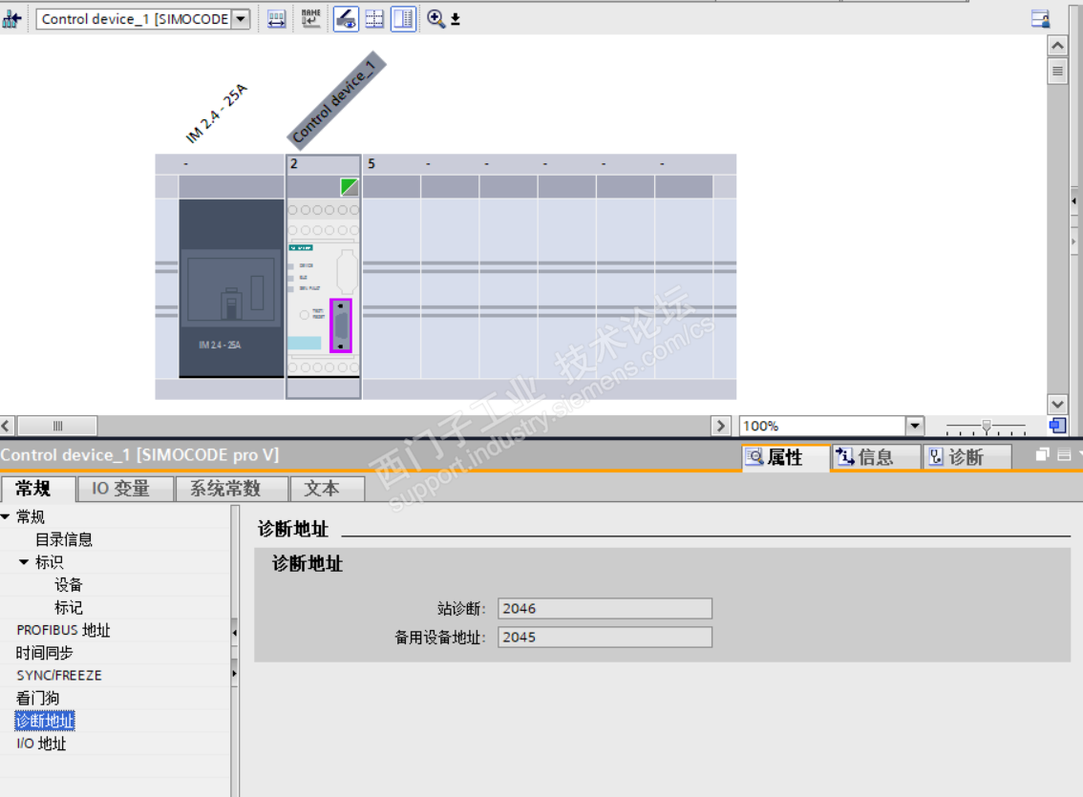1083x797 pixels.
Task: Click horizontal scrollbar right arrow
Action: click(x=720, y=426)
